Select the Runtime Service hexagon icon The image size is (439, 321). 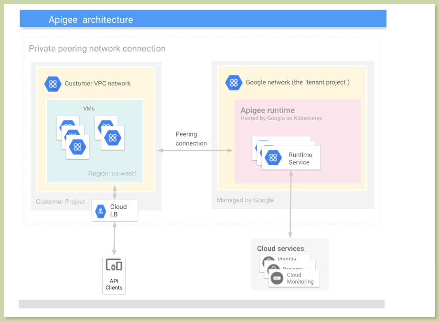click(273, 158)
